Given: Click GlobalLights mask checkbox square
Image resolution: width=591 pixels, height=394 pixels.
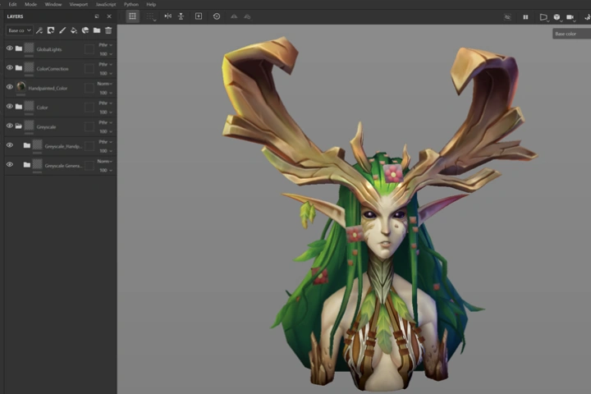Looking at the screenshot, I should pos(89,49).
